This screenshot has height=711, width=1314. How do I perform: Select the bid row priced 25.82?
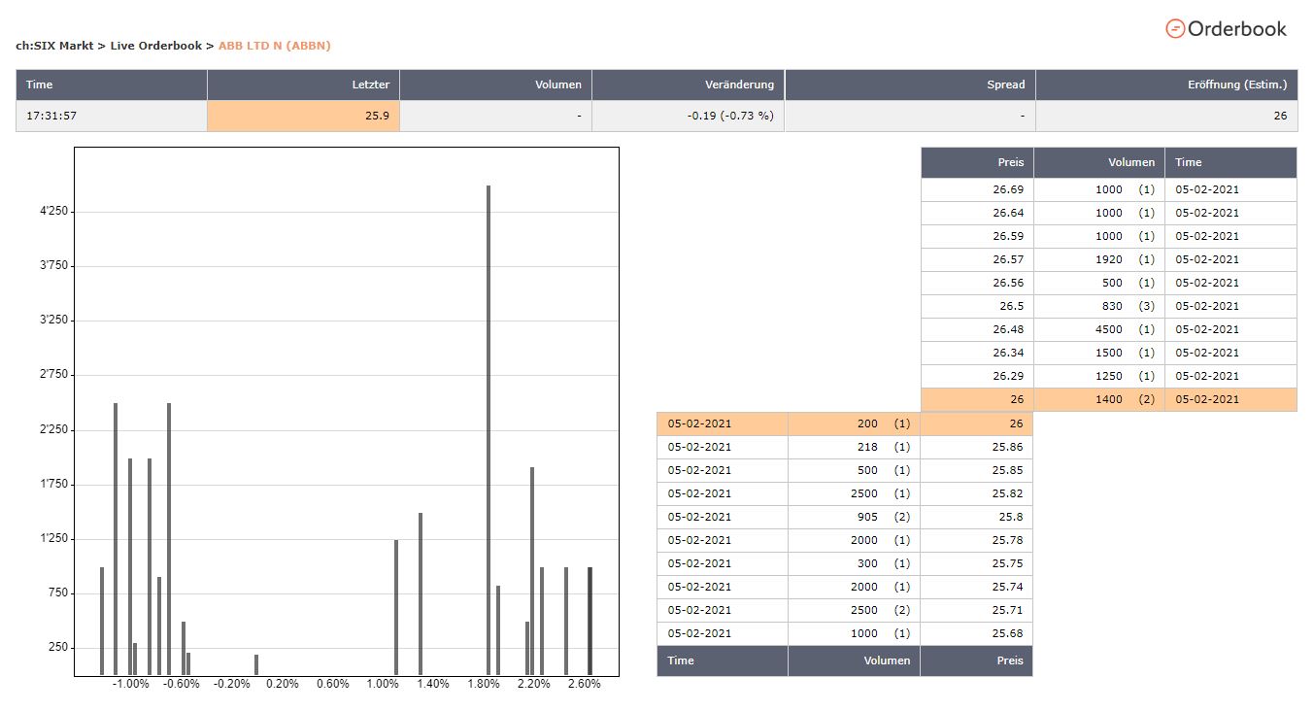click(844, 493)
